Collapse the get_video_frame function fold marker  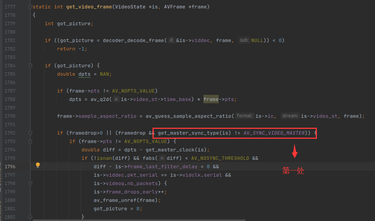(x=30, y=7)
